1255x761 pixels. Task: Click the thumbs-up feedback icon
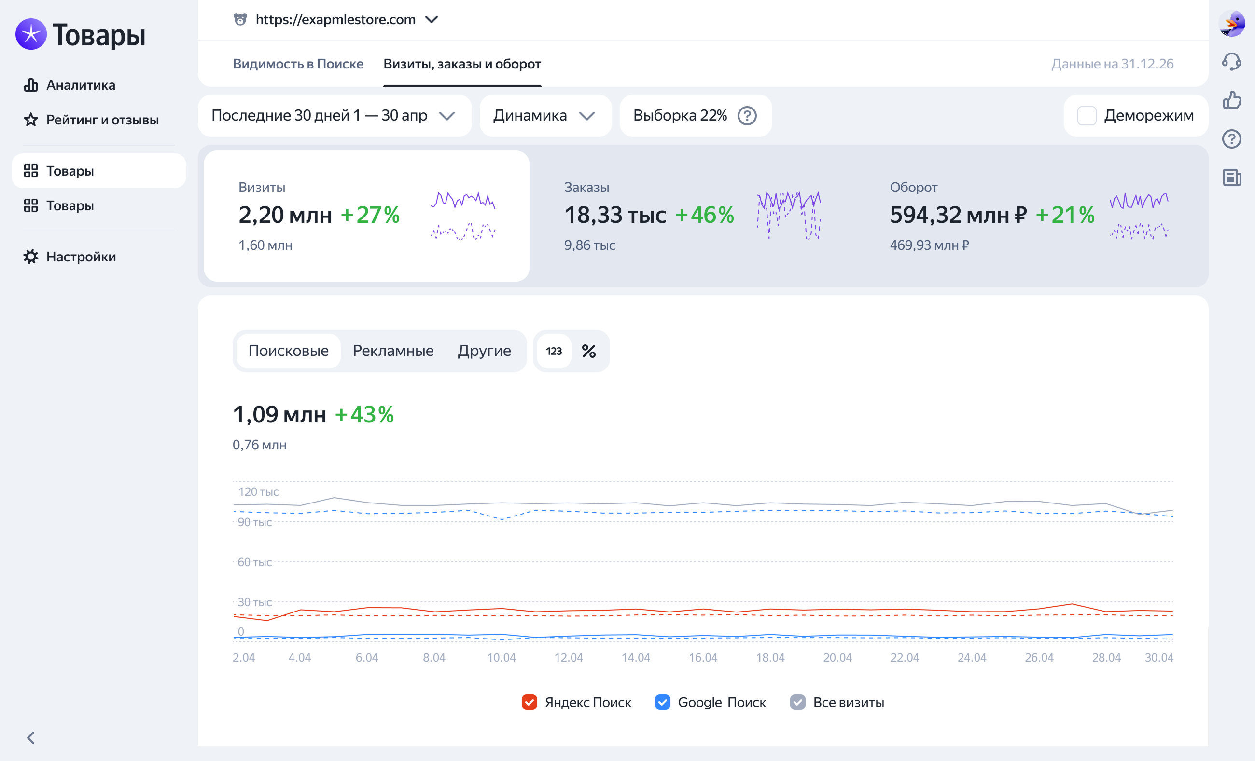(1231, 100)
